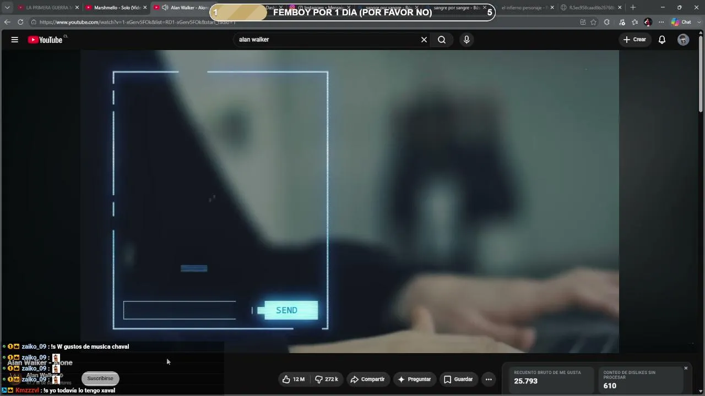Open browser settings and more menu
The height and width of the screenshot is (396, 705).
click(x=661, y=22)
